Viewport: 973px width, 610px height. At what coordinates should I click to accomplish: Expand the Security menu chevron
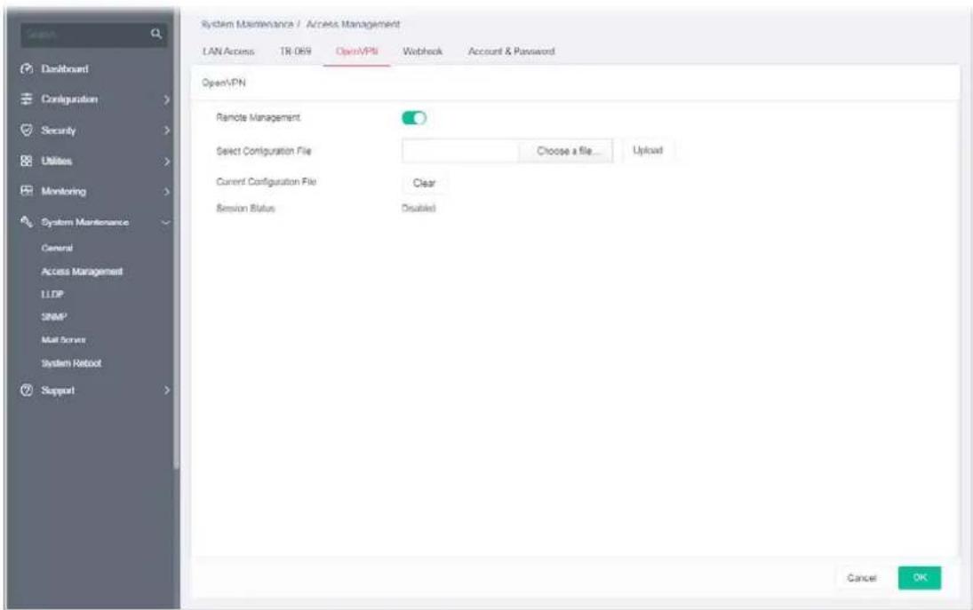tap(166, 131)
